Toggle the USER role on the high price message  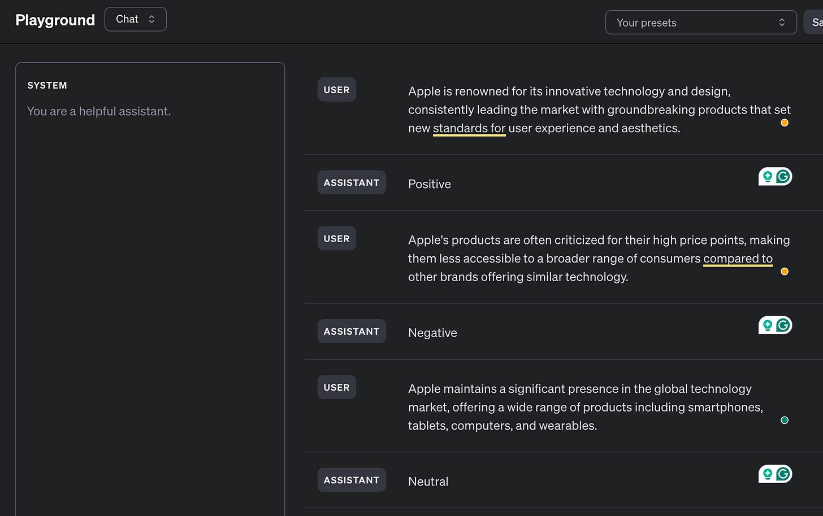336,239
